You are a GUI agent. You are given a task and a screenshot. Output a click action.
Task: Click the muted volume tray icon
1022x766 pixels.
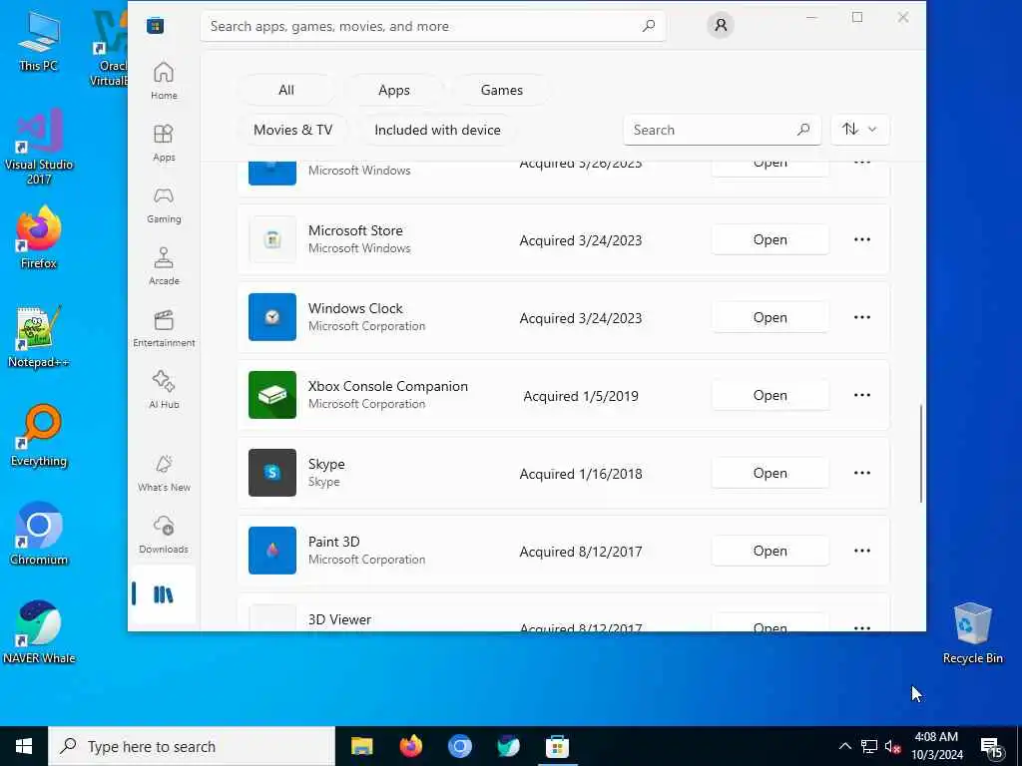pos(893,746)
